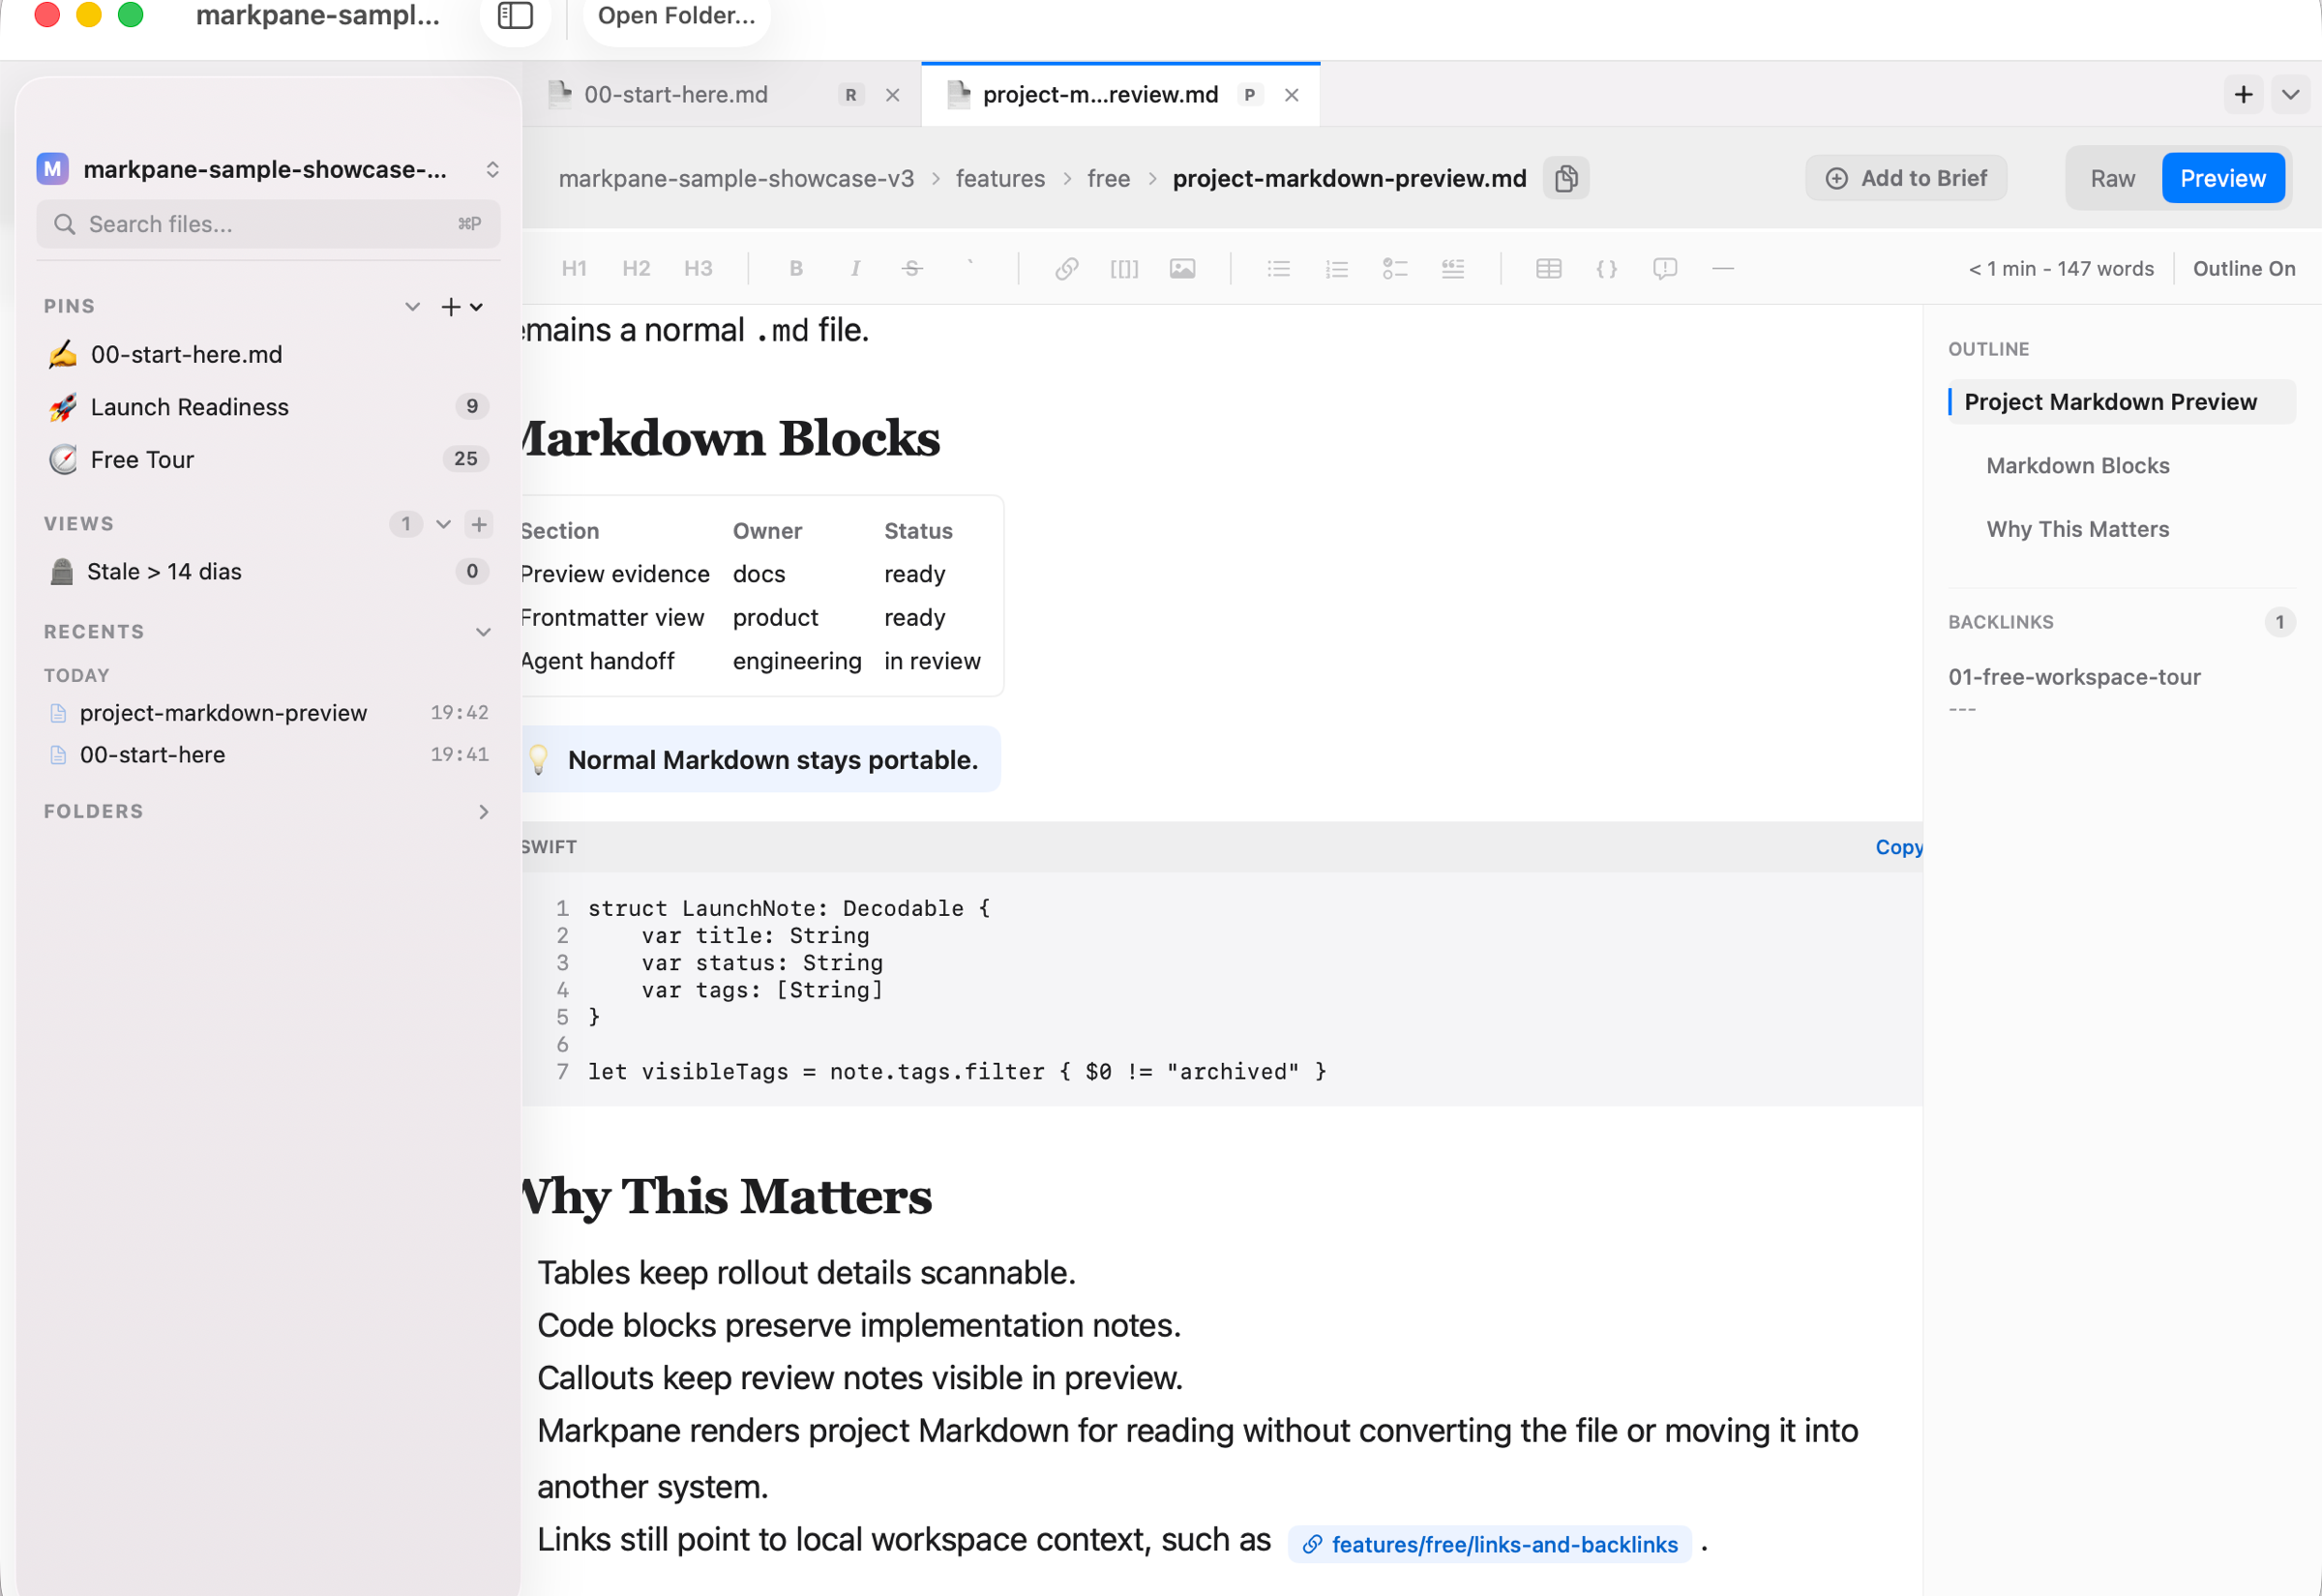
Task: Collapse the RECENTS section
Action: pos(483,632)
